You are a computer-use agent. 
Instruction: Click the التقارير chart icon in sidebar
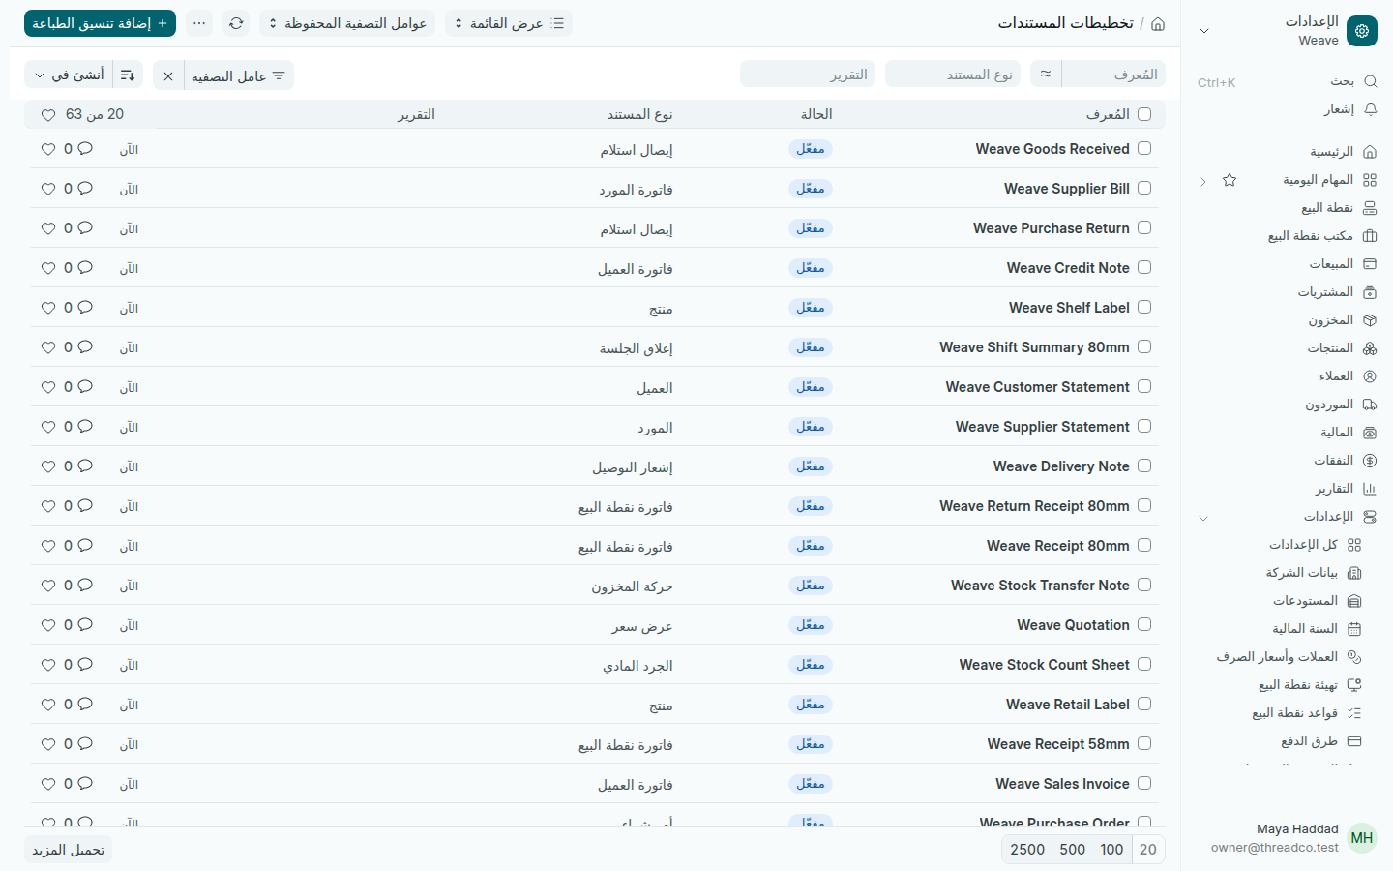1370,489
